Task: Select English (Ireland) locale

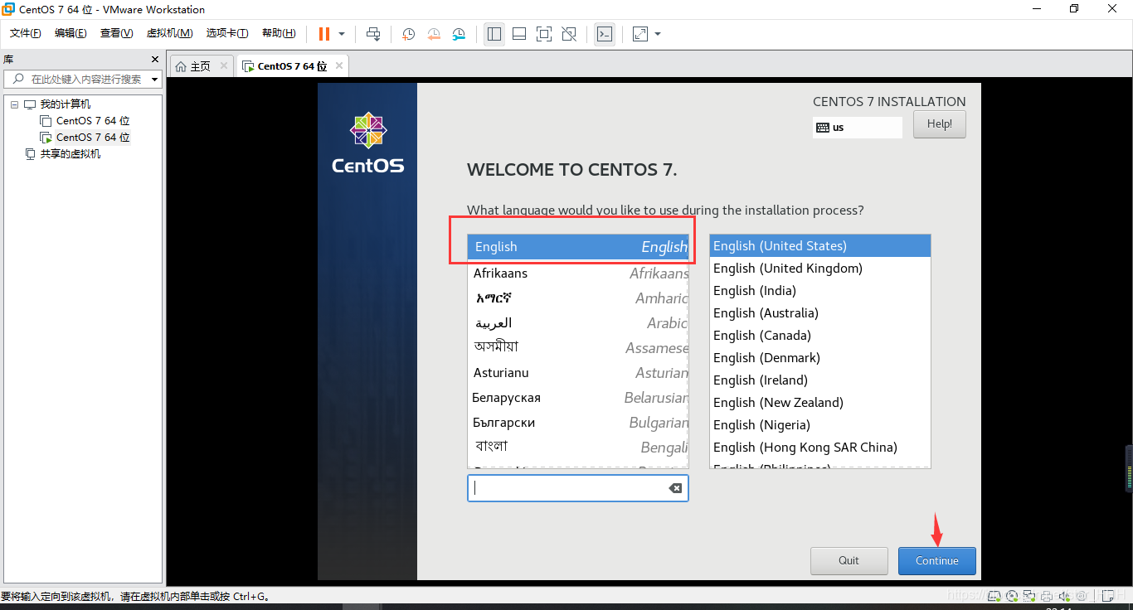Action: (x=820, y=380)
